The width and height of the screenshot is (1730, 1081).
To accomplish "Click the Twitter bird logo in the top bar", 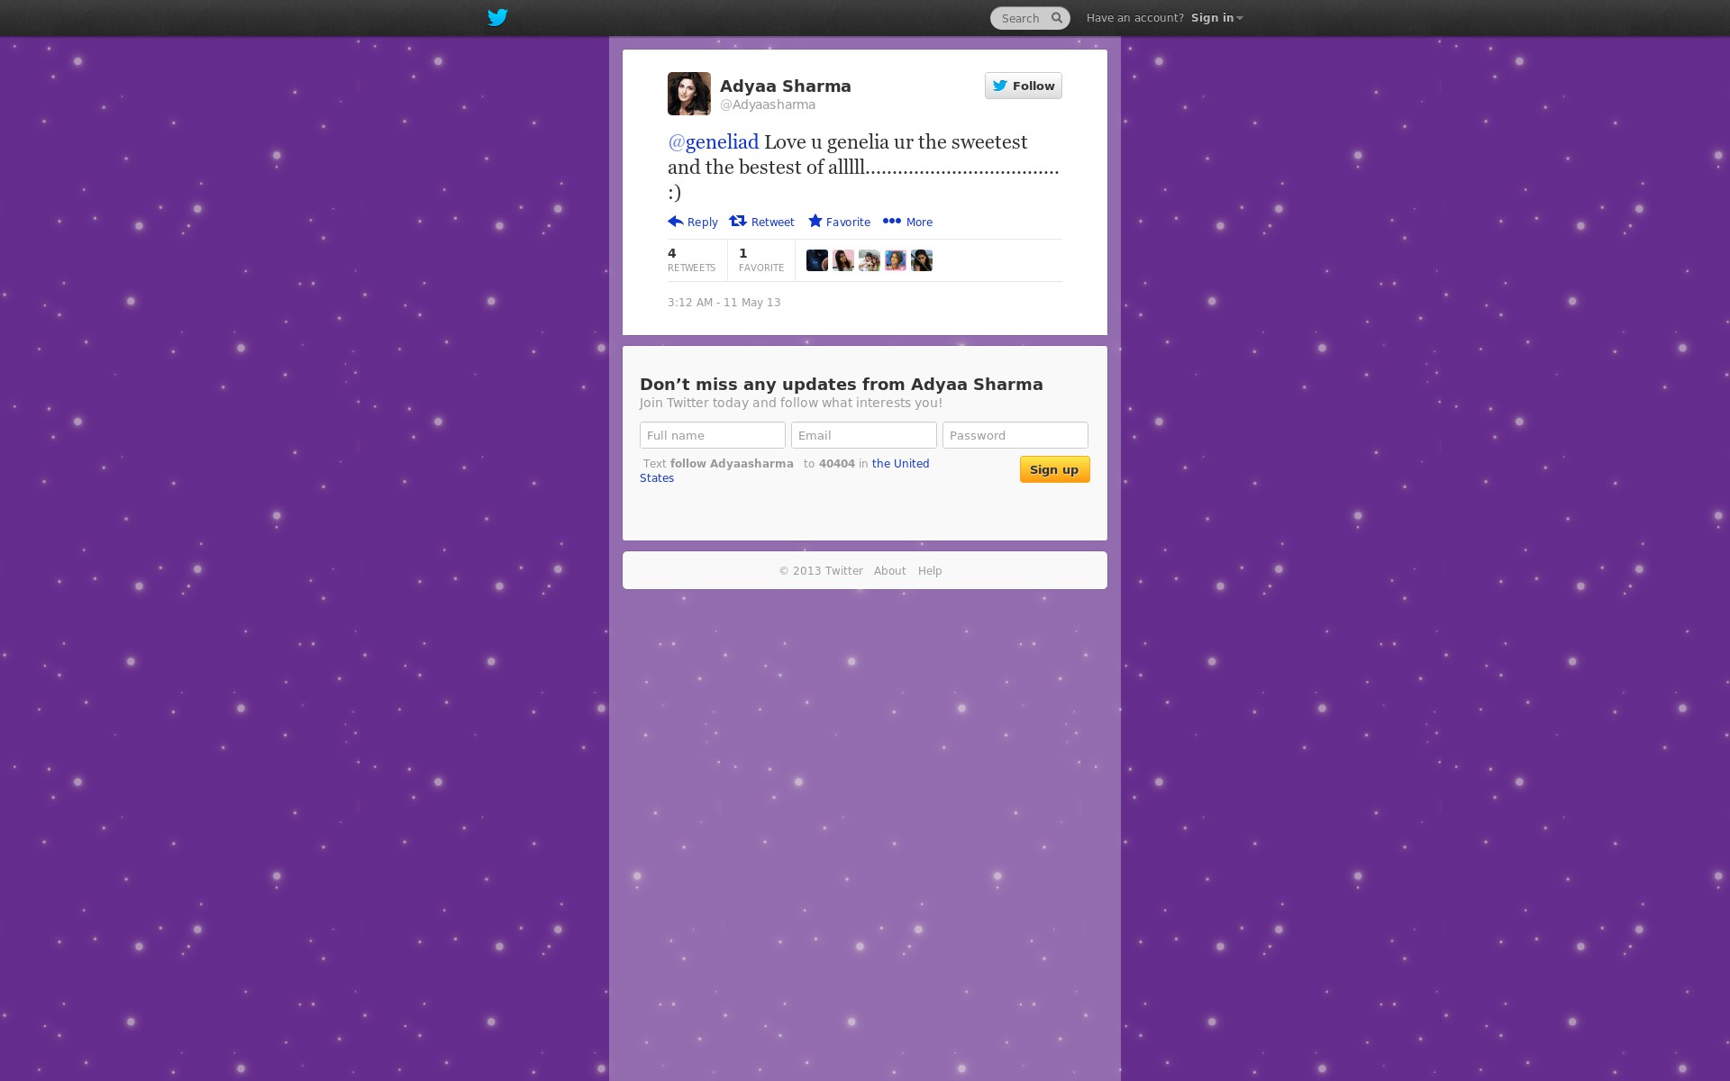I will pyautogui.click(x=497, y=17).
